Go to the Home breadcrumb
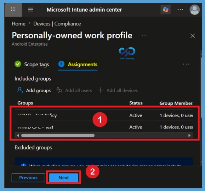 [x=19, y=24]
